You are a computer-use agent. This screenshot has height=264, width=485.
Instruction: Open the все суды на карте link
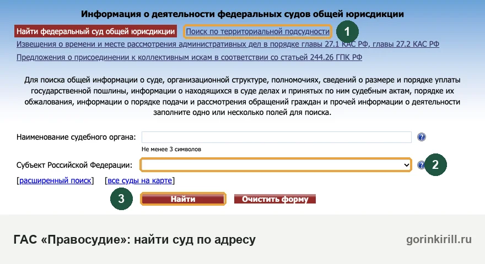(140, 180)
